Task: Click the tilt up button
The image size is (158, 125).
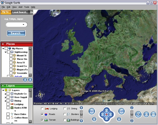Action: (132, 108)
